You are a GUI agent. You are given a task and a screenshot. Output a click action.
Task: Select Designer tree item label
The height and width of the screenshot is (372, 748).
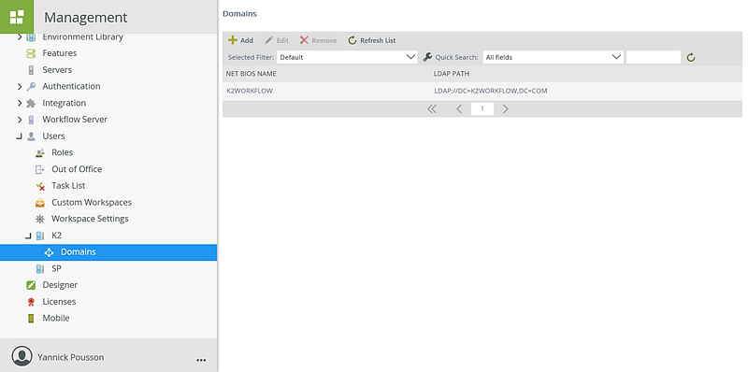coord(60,285)
